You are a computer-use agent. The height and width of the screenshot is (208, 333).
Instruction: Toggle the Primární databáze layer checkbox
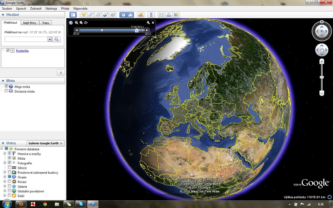7,149
